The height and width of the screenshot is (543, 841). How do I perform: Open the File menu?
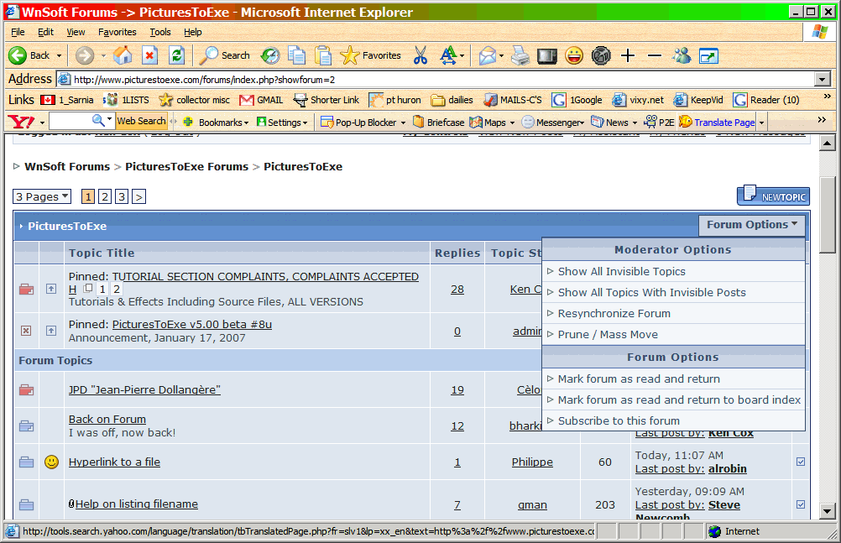[x=18, y=32]
